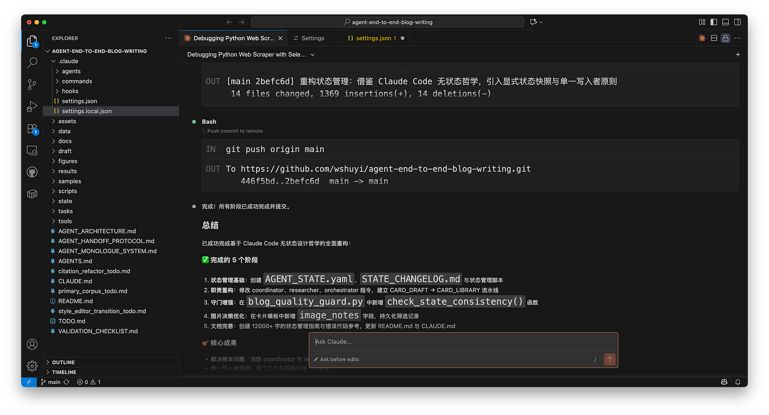This screenshot has height=415, width=769.
Task: Open the Search view in activity bar
Action: (32, 62)
